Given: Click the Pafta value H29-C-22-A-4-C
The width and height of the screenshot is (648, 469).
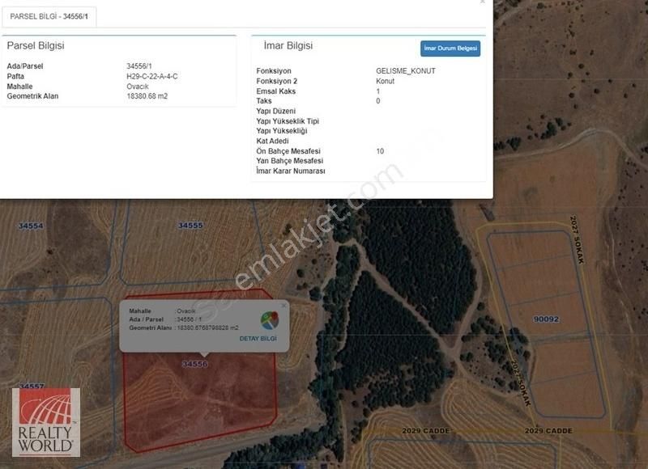Looking at the screenshot, I should point(152,76).
